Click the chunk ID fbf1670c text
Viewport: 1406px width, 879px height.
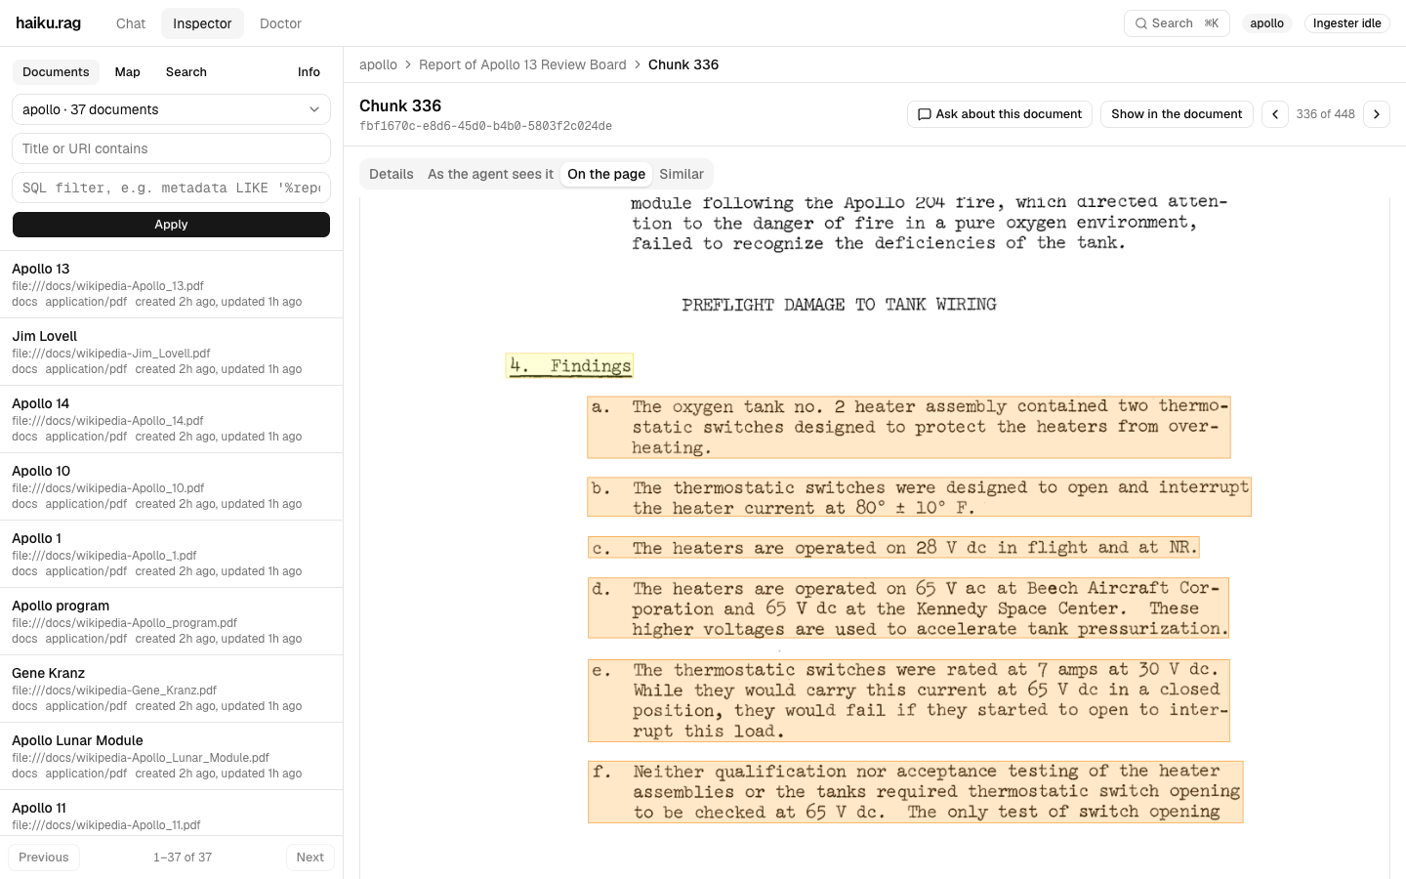(x=485, y=126)
